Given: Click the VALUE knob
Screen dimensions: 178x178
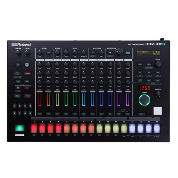Looking at the screenshot, I should [x=158, y=64].
